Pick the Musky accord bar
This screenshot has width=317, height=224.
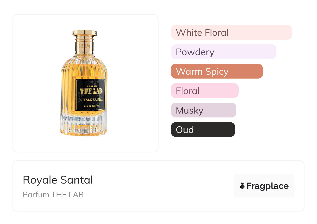point(203,110)
